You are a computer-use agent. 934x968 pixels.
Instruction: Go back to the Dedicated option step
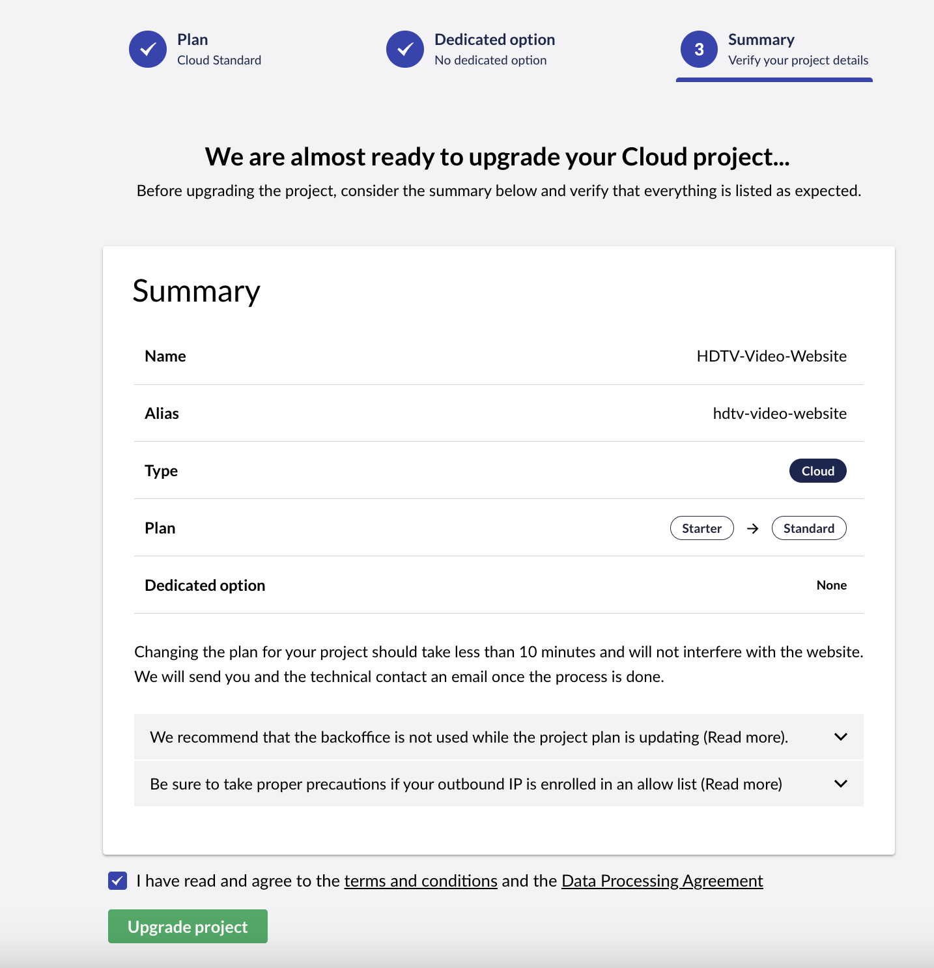(x=471, y=50)
